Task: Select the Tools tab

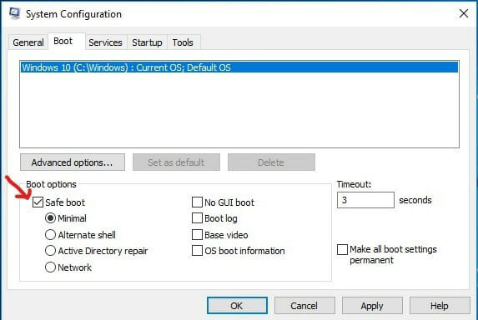Action: coord(183,42)
